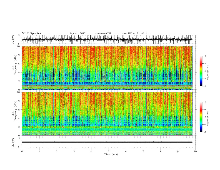Click the ch.2 spectrogram color scale bar

(x=201, y=117)
